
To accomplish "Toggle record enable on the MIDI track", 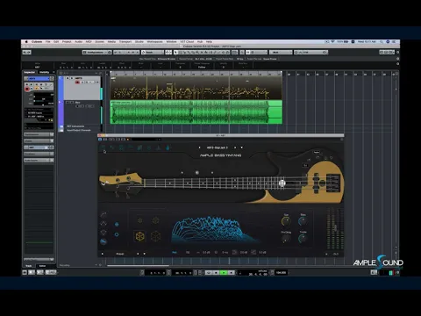I will 77,83.
